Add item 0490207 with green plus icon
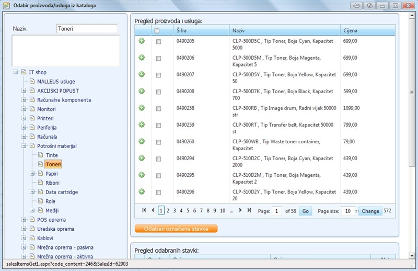Image resolution: width=418 pixels, height=271 pixels. click(x=142, y=74)
